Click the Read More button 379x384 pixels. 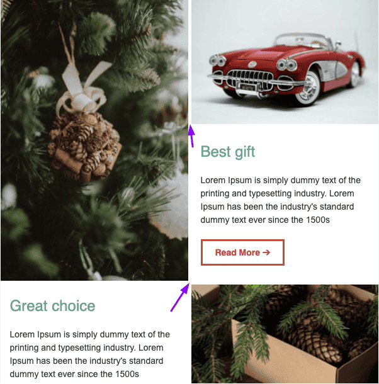242,252
